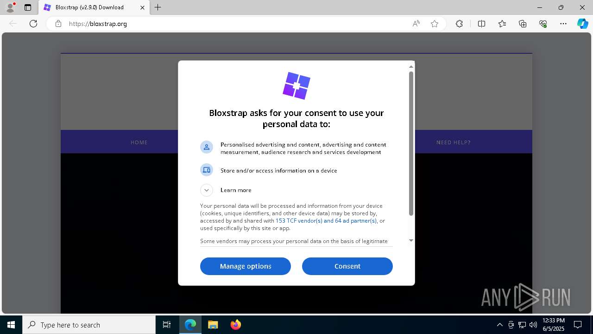Click the personalised advertising person icon
Image resolution: width=593 pixels, height=334 pixels.
coord(207,147)
